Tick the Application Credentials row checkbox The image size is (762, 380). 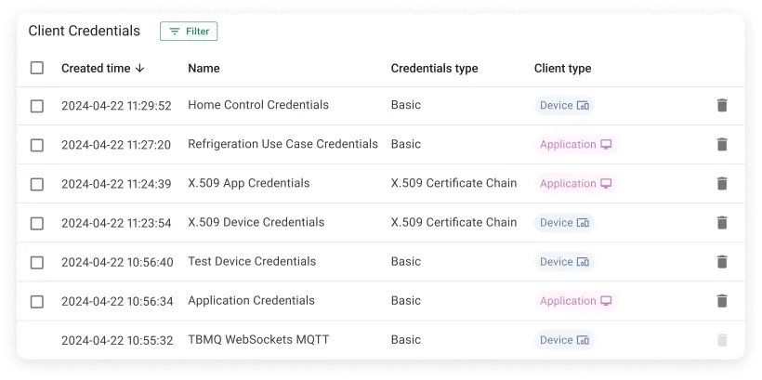(37, 301)
